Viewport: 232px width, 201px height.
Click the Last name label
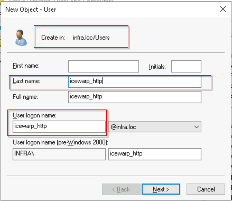[x=26, y=81]
